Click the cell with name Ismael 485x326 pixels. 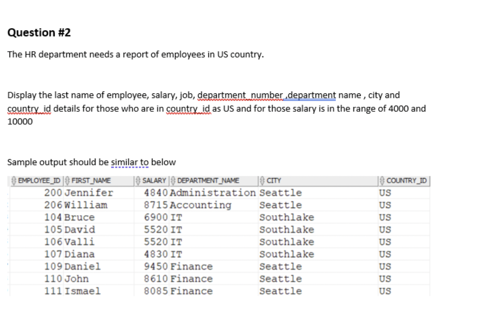tap(82, 291)
